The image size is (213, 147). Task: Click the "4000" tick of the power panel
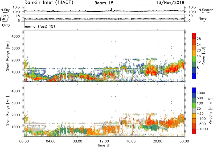pyautogui.click(x=16, y=36)
